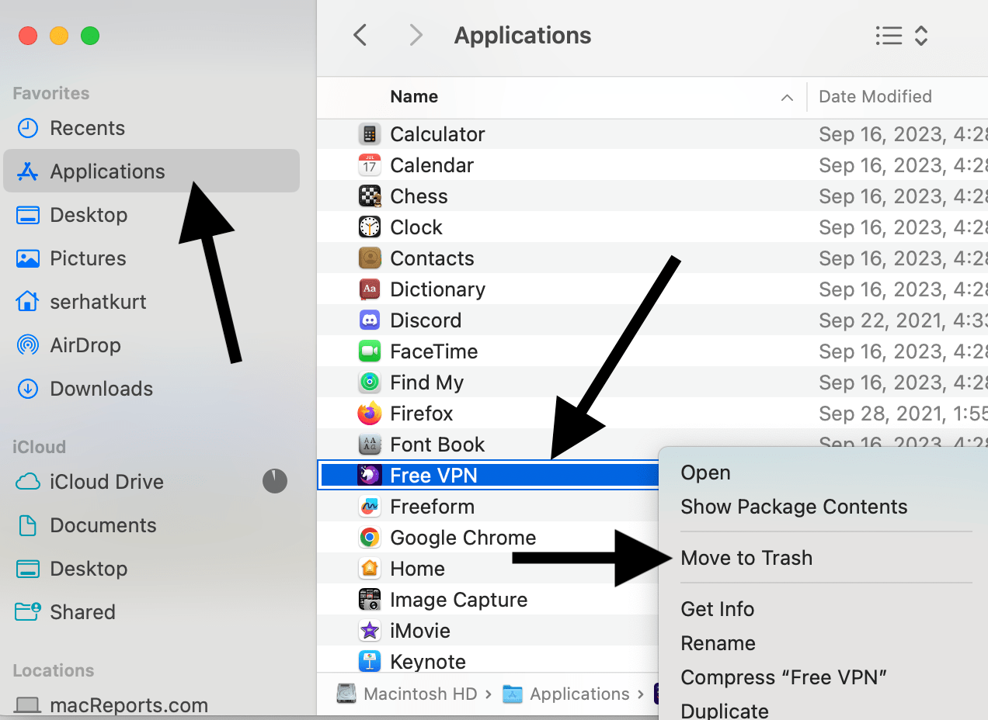988x720 pixels.
Task: Open AirDrop in the sidebar
Action: 151,345
